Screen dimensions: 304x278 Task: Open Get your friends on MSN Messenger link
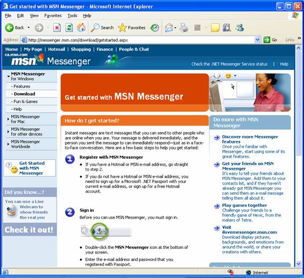click(248, 166)
